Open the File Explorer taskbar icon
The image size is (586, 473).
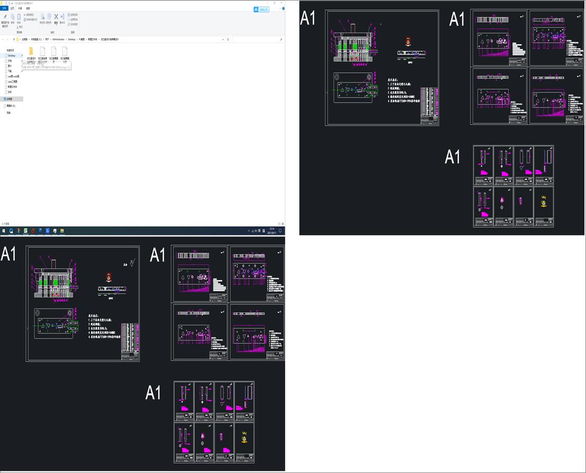[62, 231]
